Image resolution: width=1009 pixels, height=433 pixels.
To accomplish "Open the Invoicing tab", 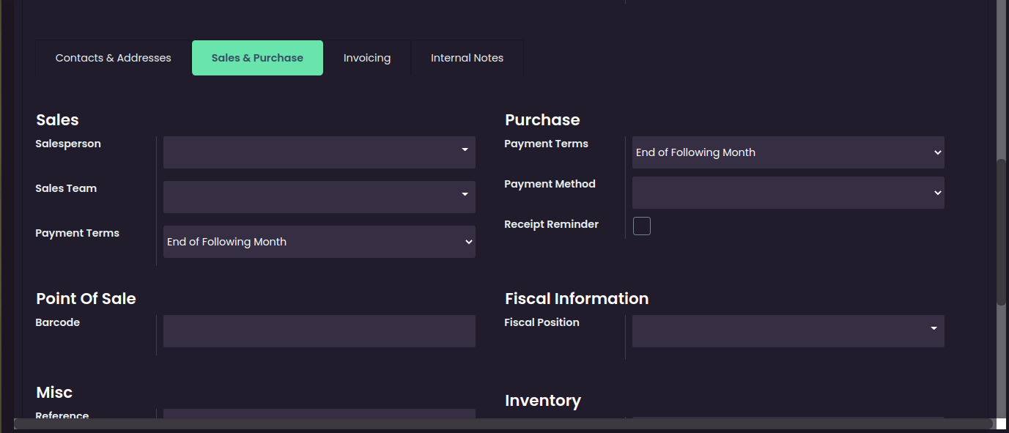I will point(367,58).
